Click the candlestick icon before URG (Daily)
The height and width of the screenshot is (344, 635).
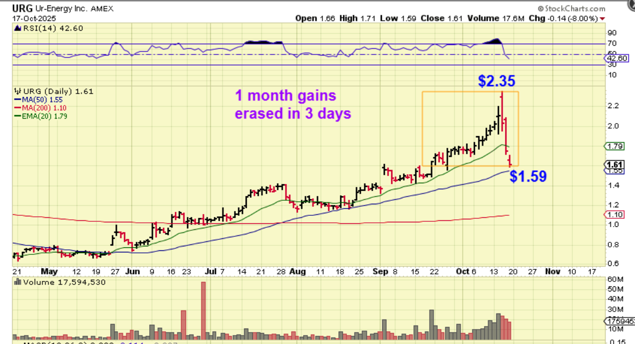coord(17,92)
